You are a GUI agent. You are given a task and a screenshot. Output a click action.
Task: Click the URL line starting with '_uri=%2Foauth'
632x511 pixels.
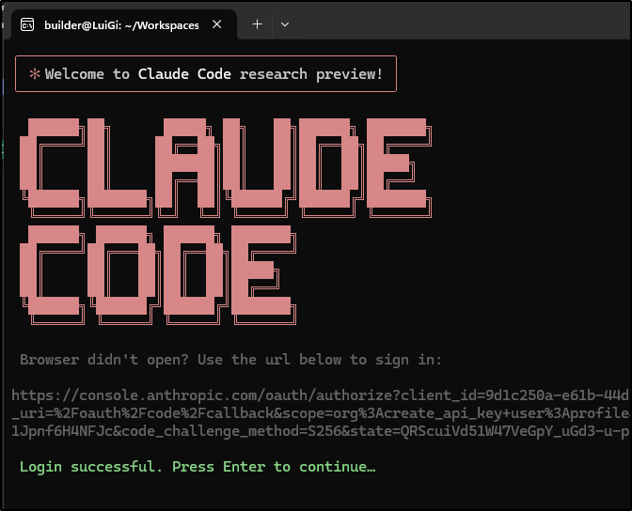pyautogui.click(x=320, y=413)
